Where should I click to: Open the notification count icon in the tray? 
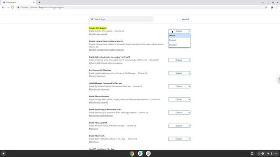click(262, 154)
